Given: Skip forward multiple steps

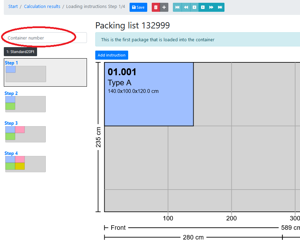Looking at the screenshot, I should pos(212,7).
